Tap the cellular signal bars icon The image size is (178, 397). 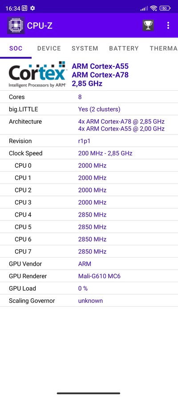pyautogui.click(x=144, y=8)
